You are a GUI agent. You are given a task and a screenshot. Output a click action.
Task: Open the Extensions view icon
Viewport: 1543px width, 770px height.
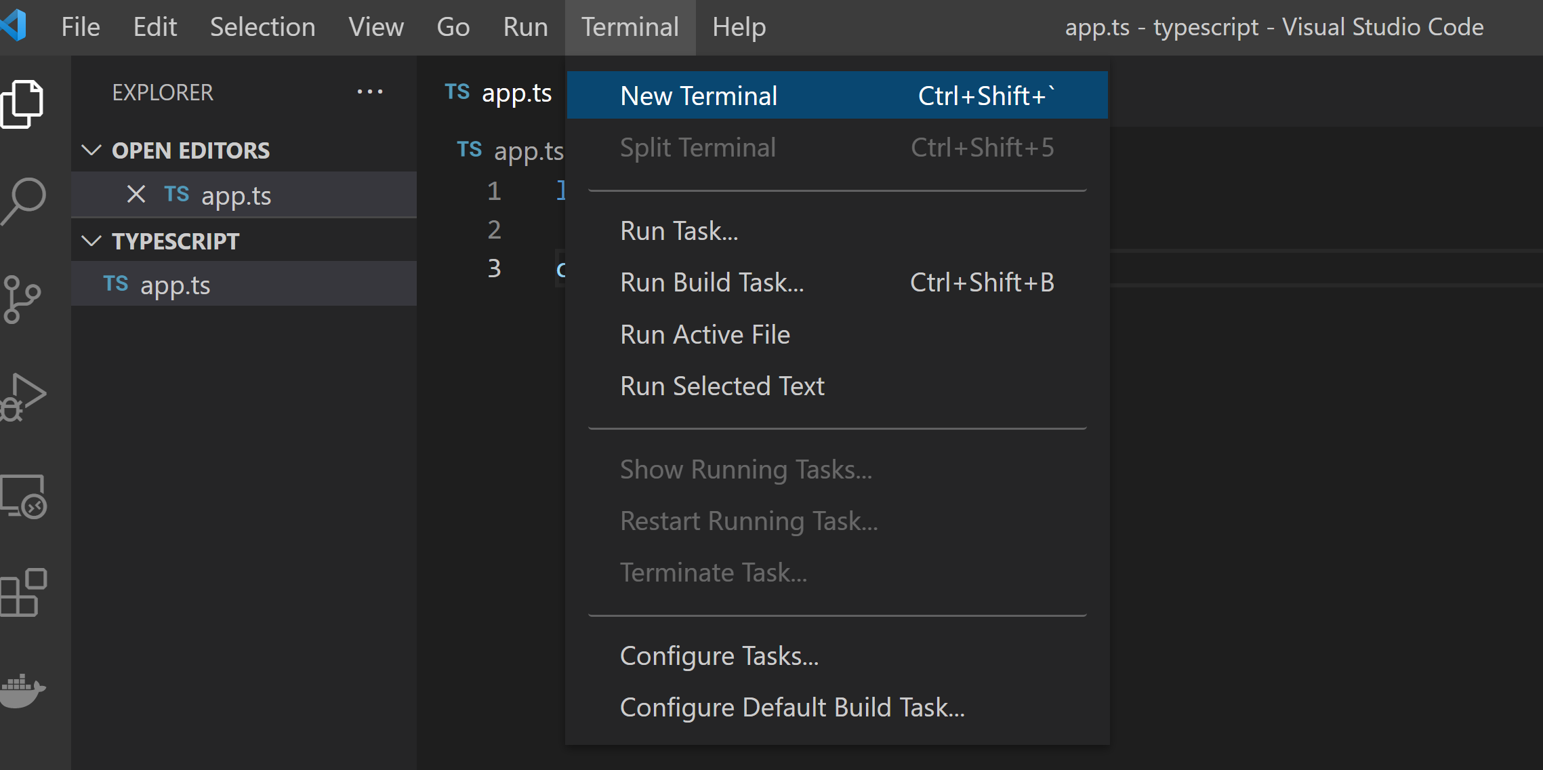(23, 592)
